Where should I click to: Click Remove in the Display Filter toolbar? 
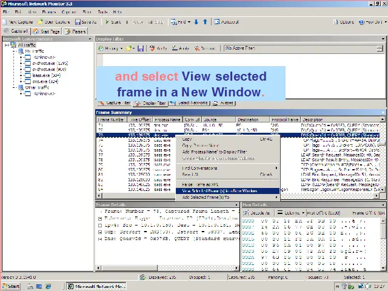(204, 48)
